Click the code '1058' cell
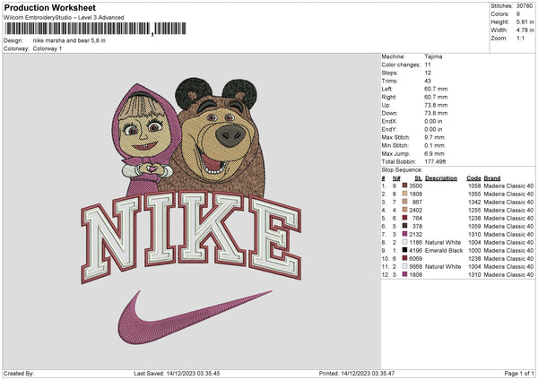 pos(474,186)
